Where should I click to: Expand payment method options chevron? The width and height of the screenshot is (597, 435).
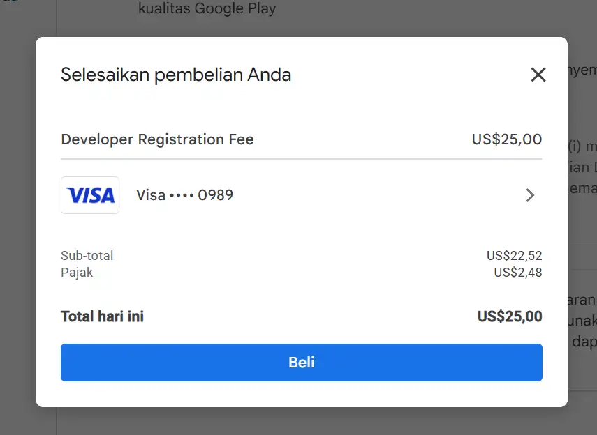click(x=530, y=195)
